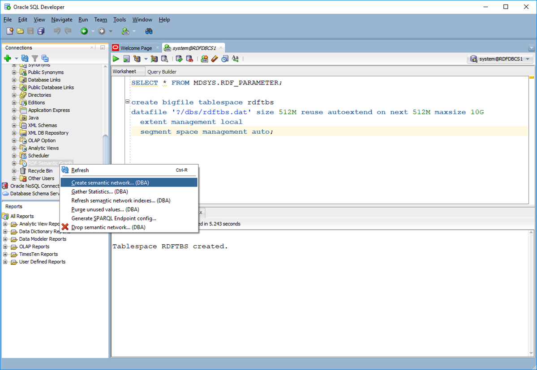
Task: Expand the Database Links node
Action: click(x=14, y=80)
